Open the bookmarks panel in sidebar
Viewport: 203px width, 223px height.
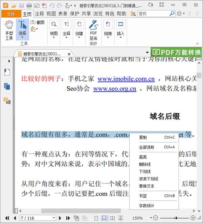pyautogui.click(x=7, y=72)
